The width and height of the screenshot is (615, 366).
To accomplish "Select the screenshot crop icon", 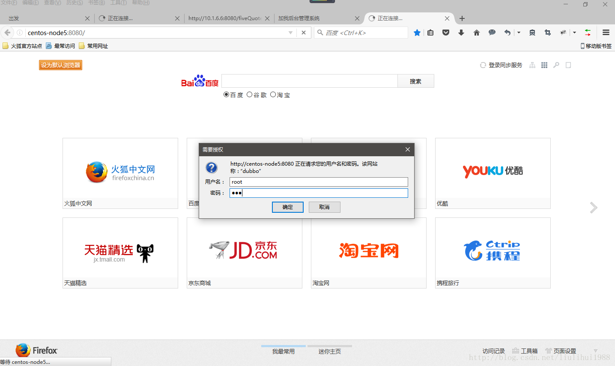I will click(548, 33).
